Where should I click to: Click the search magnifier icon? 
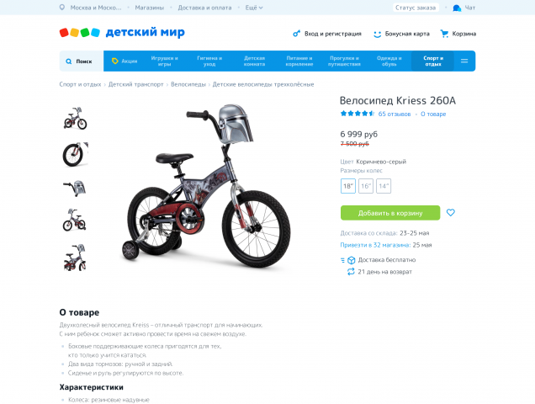(69, 61)
